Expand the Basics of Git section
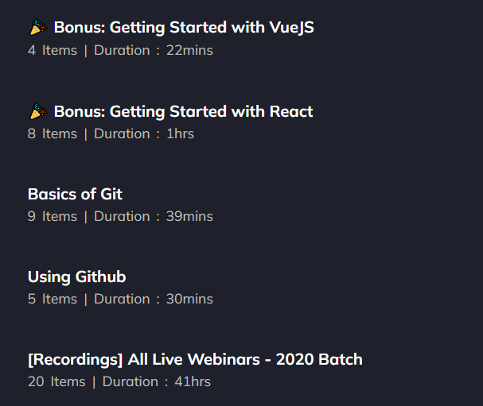 pos(75,194)
